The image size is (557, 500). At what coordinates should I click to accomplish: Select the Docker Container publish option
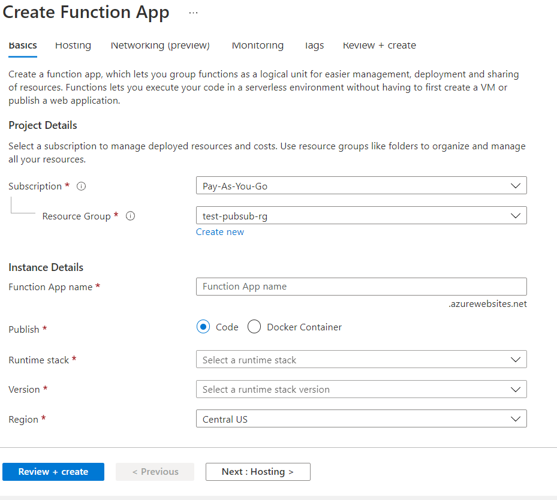(x=254, y=327)
